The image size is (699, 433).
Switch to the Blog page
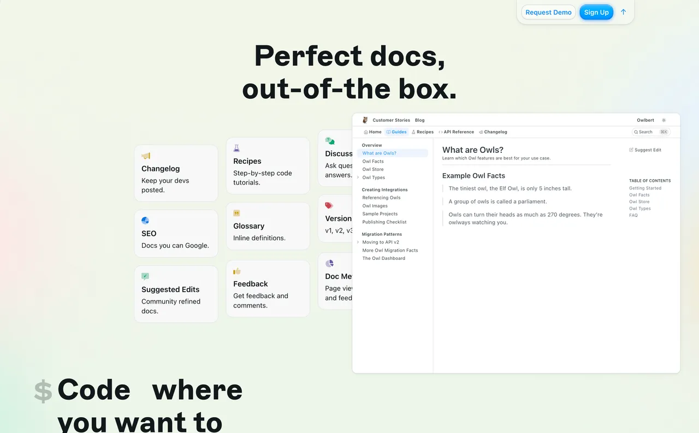point(419,120)
